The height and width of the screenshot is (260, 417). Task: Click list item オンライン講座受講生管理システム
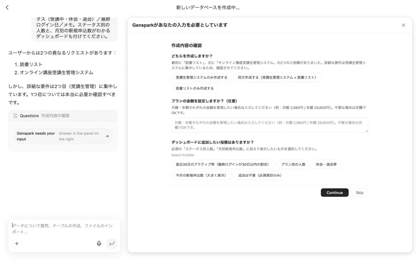(56, 72)
